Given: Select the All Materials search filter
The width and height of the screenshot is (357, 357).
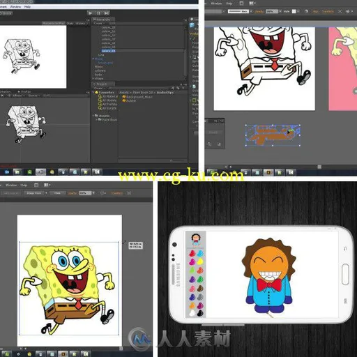Looking at the screenshot, I should [108, 96].
